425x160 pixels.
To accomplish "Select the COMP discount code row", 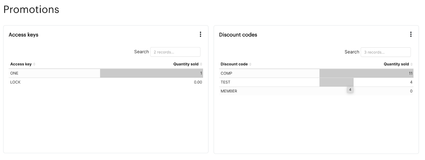I will (x=316, y=73).
